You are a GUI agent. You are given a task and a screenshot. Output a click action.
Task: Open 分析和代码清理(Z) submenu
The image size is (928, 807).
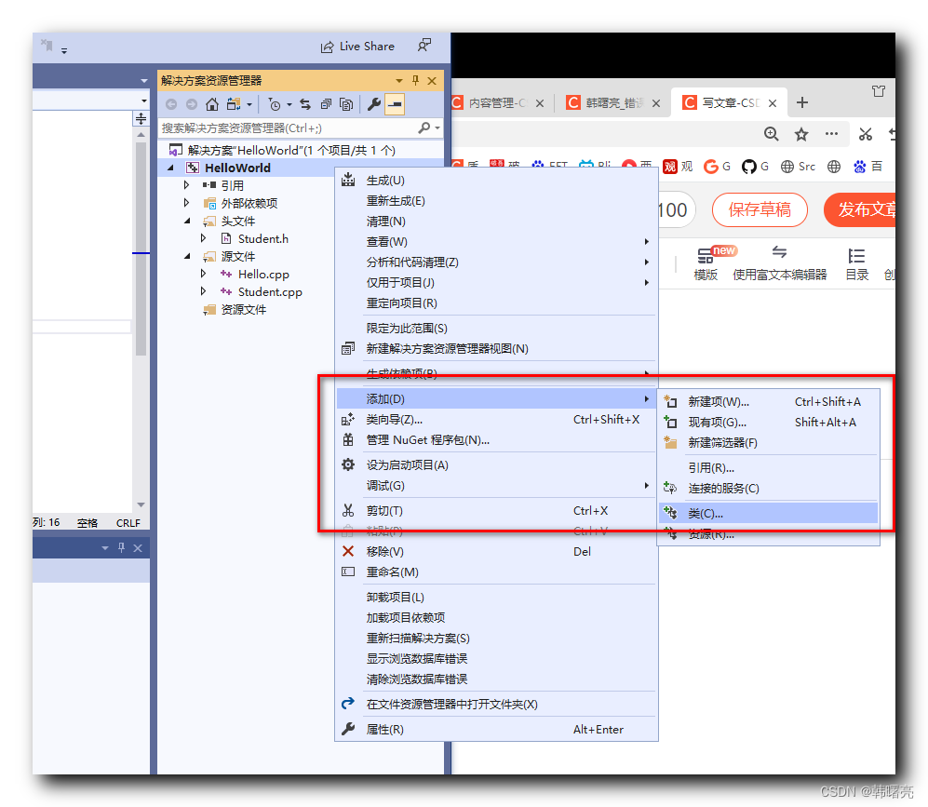point(496,262)
